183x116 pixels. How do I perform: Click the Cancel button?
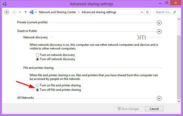154,109
